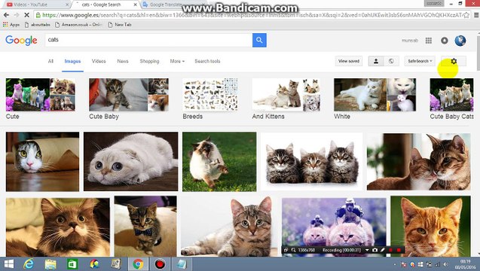This screenshot has width=480, height=271.
Task: Go back with browser back arrow
Action: point(6,15)
